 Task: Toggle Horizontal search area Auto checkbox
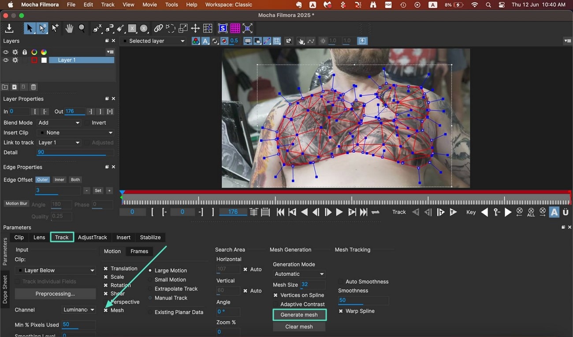pos(246,269)
